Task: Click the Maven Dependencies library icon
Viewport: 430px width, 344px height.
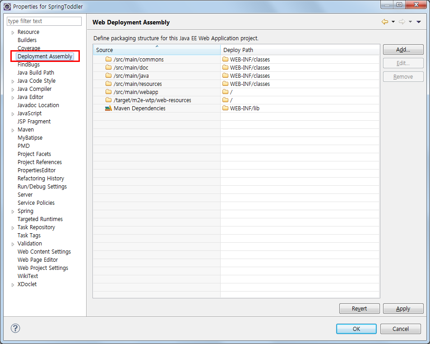Action: click(x=109, y=108)
